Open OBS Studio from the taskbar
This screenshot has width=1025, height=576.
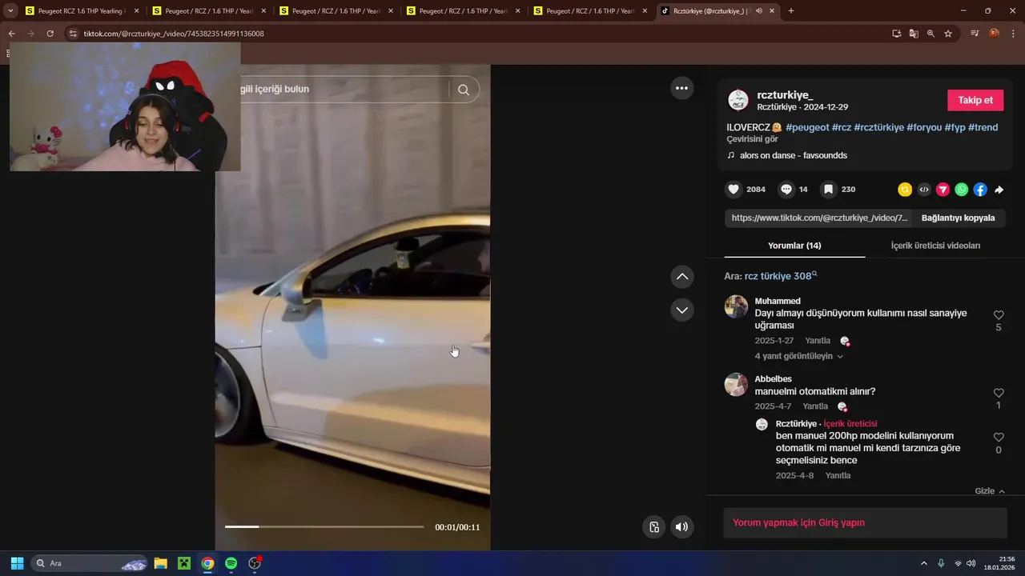(x=255, y=563)
